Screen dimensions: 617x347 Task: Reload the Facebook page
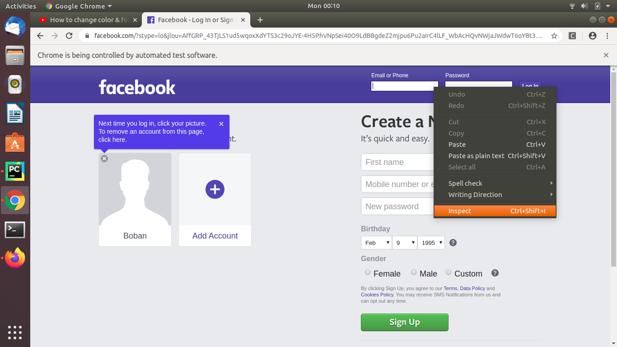point(69,36)
